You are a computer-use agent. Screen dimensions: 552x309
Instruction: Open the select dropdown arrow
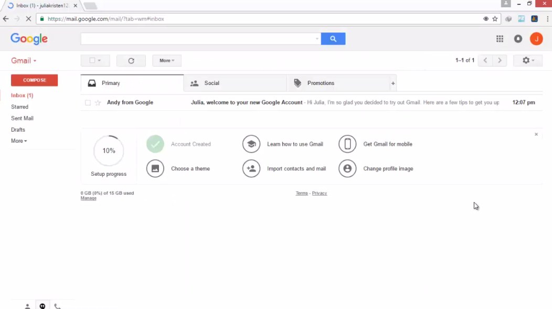99,60
